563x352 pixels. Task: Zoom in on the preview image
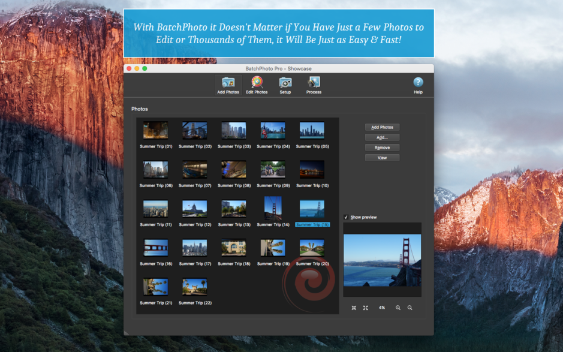pos(398,308)
